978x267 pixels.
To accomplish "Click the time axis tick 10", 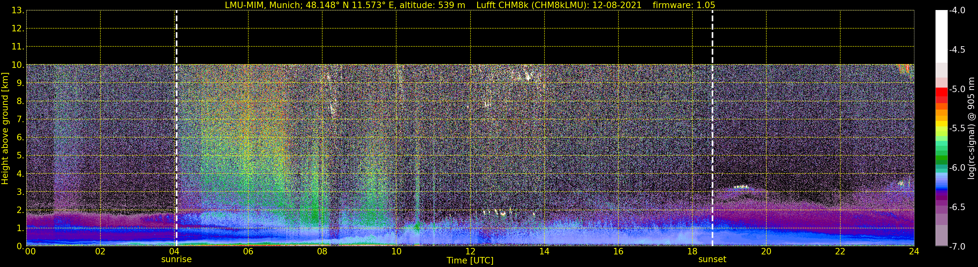I will coord(396,251).
